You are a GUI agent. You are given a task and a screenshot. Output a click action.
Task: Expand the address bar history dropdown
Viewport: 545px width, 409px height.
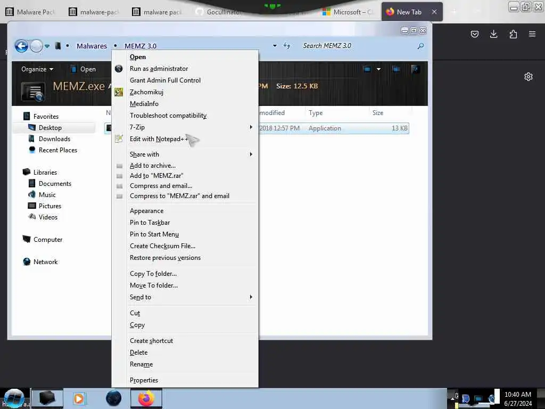(x=275, y=46)
